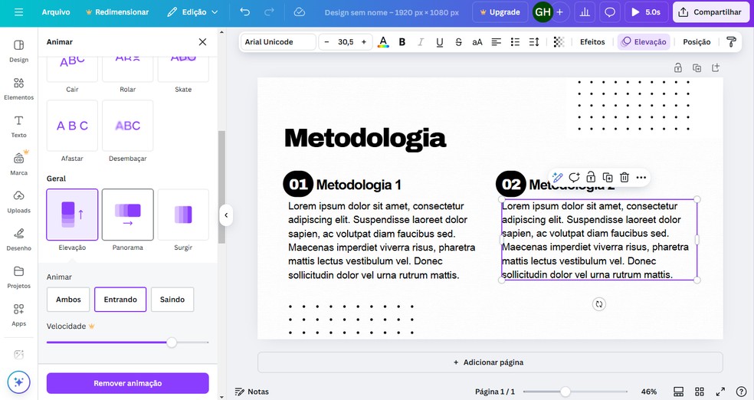Click the Compartilhar share button
Image resolution: width=754 pixels, height=400 pixels.
point(711,12)
